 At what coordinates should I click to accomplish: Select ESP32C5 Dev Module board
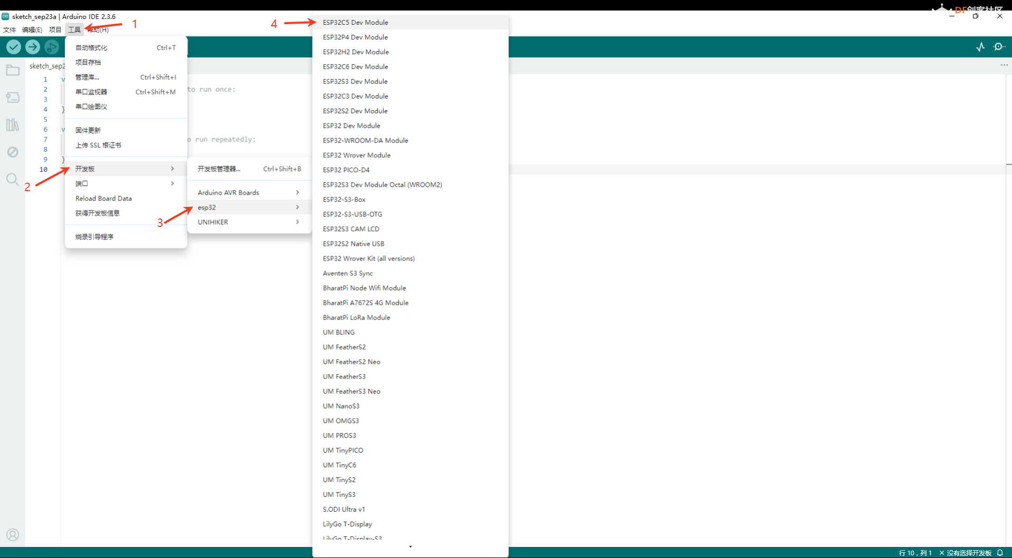[355, 23]
